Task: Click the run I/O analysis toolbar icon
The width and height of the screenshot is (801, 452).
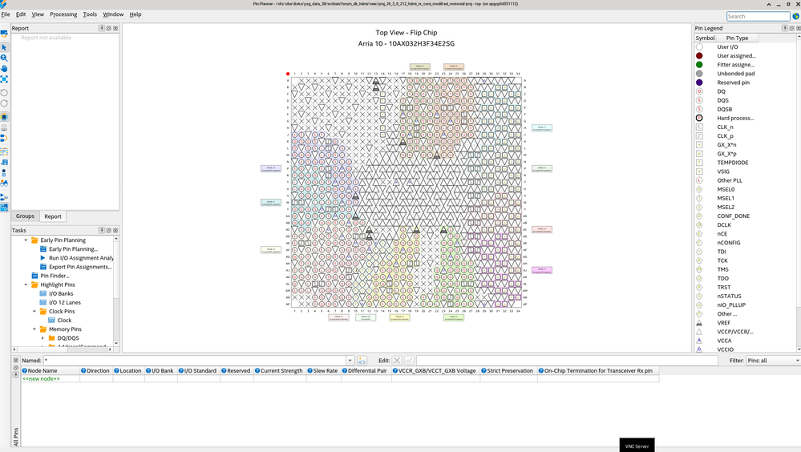Action: tap(4, 197)
